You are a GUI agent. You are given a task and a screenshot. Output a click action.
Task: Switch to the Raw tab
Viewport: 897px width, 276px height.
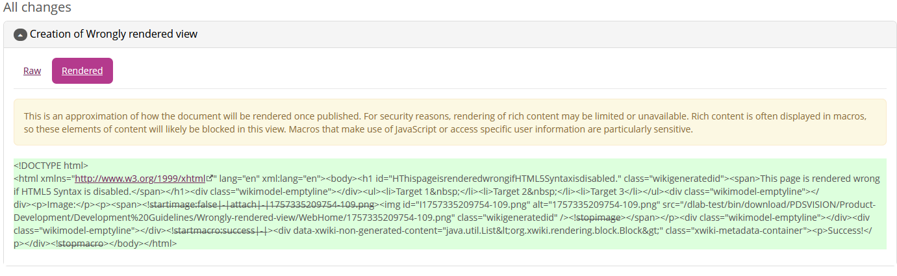click(x=32, y=71)
